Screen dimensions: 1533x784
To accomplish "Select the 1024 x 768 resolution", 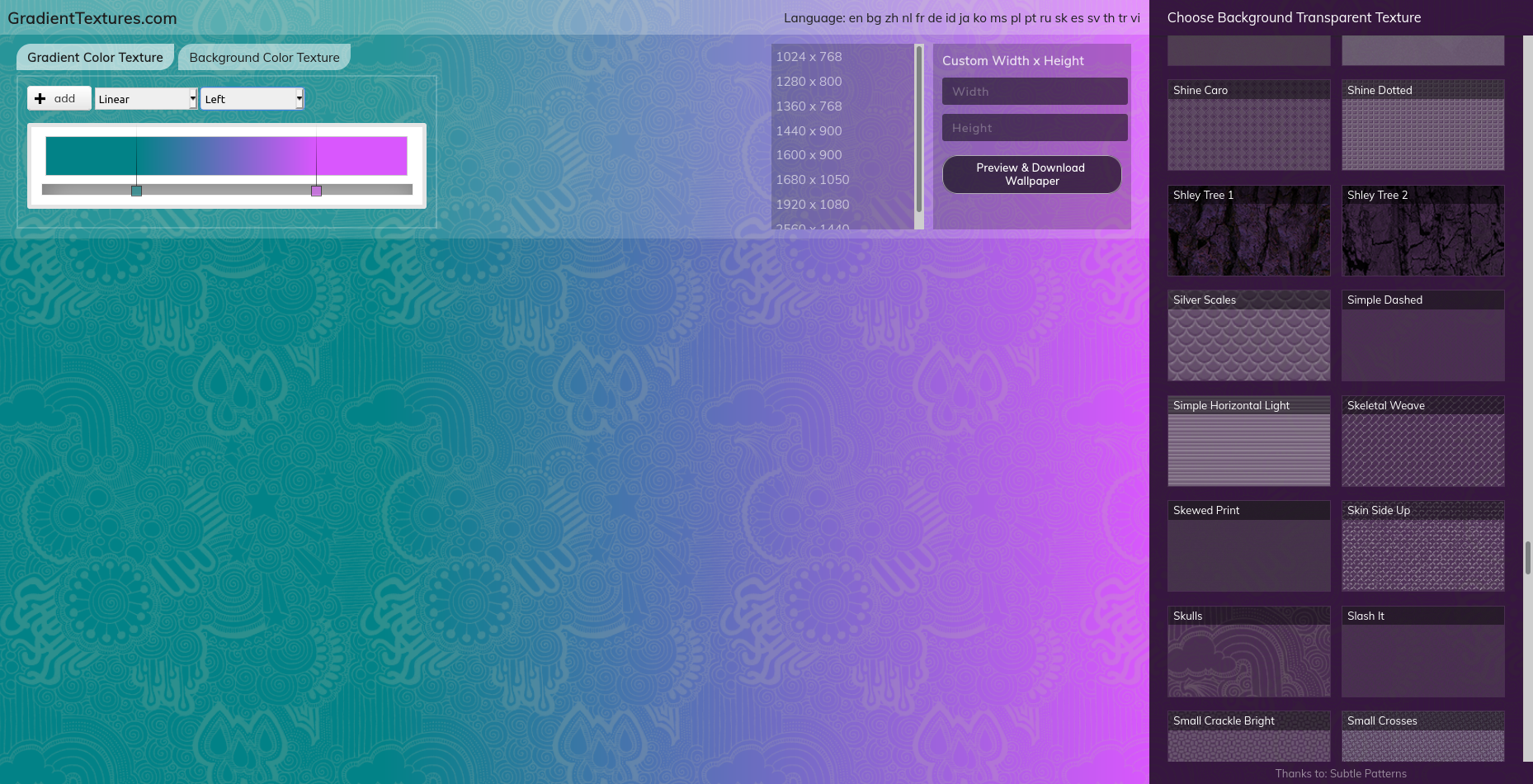I will coord(809,56).
